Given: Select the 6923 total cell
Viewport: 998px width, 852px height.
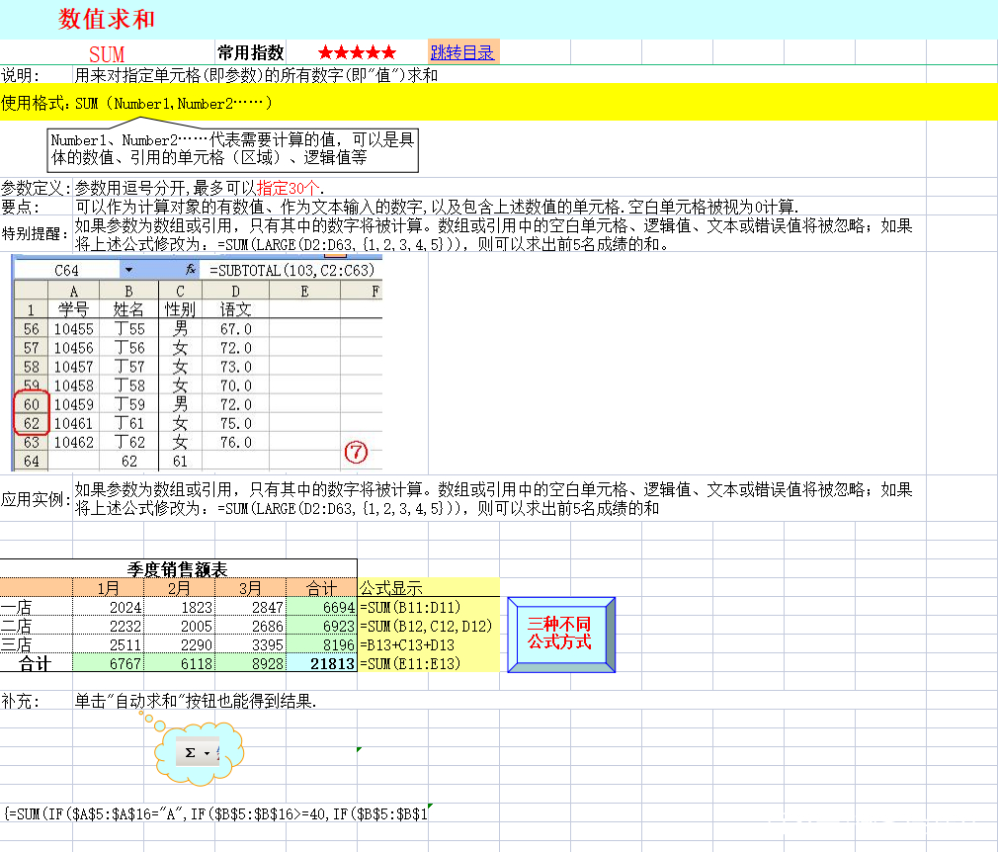Looking at the screenshot, I should (x=321, y=626).
